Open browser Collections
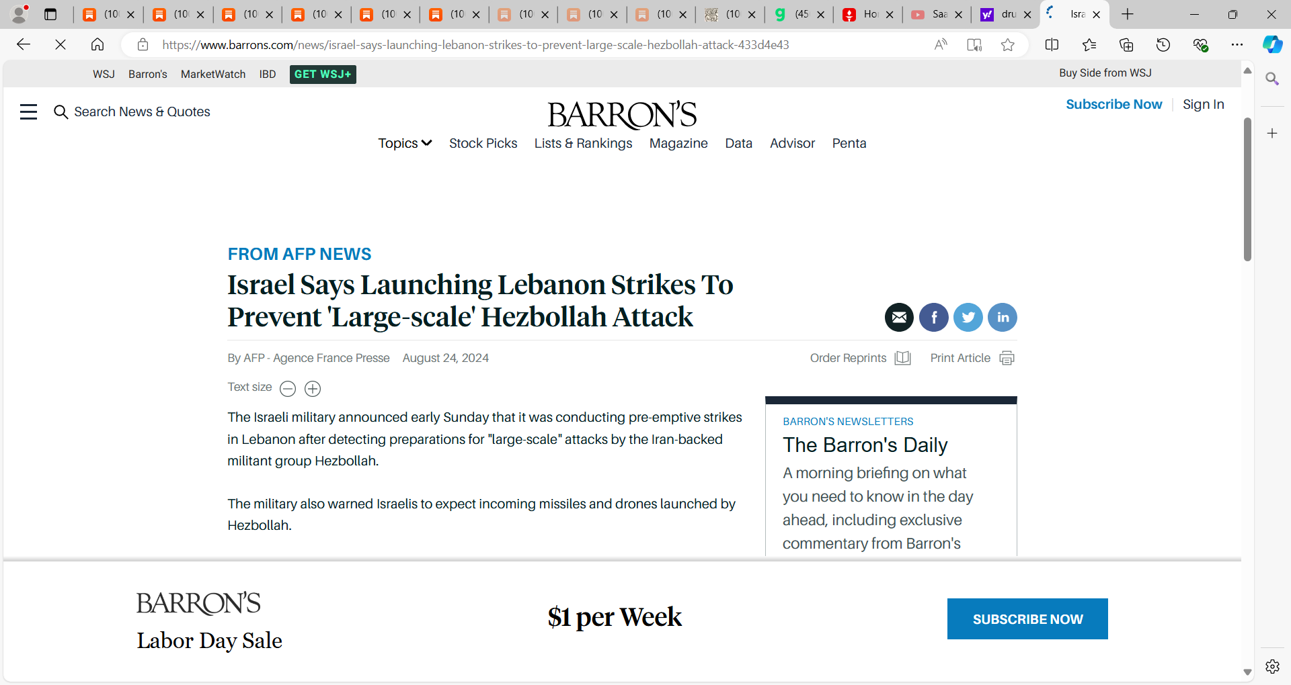Screen dimensions: 1291x685 [1126, 45]
